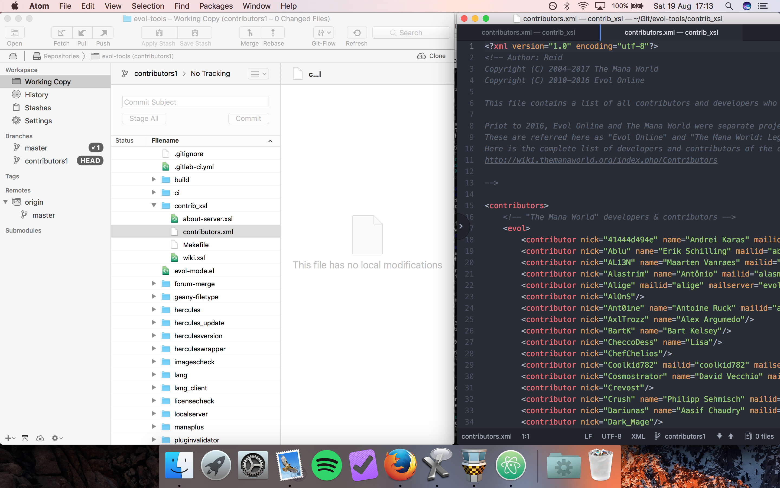
Task: Click the Apply Stash icon
Action: (159, 33)
